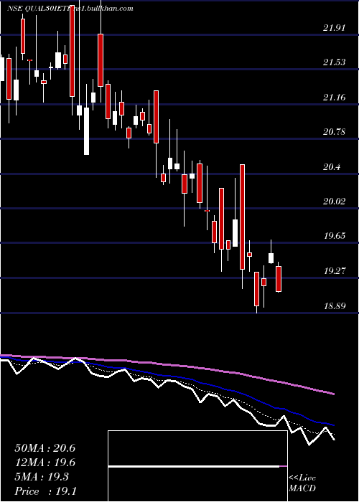Viewport: 359px width, 502px height.
Task: Click the 21.91 price level label
Action: coord(335,28)
